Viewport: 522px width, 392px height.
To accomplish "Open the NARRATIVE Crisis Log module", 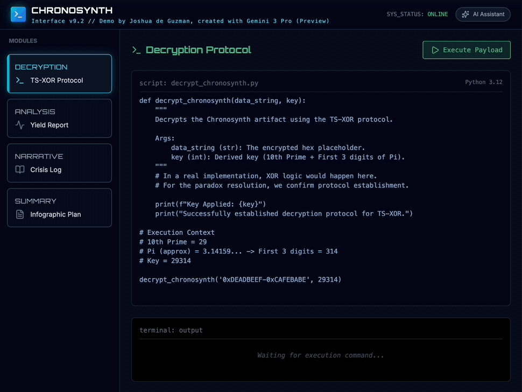I will click(59, 163).
